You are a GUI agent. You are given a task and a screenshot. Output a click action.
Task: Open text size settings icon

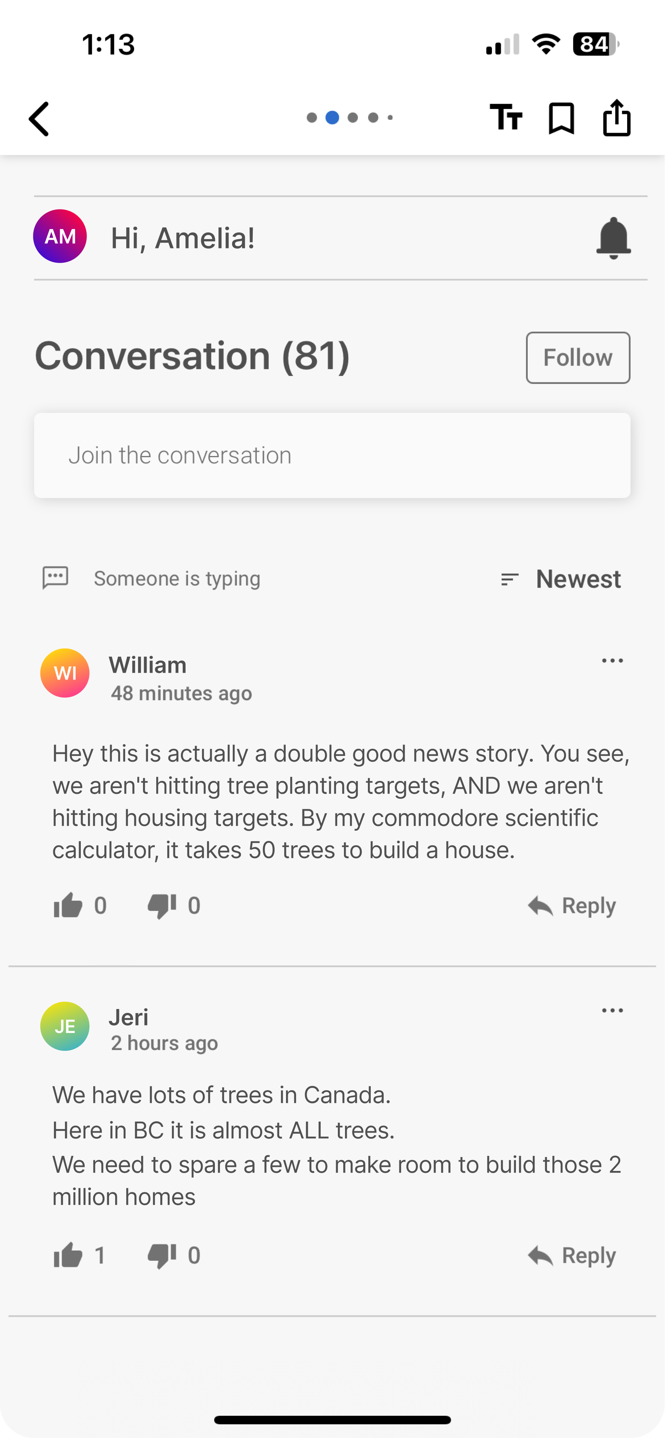click(506, 117)
